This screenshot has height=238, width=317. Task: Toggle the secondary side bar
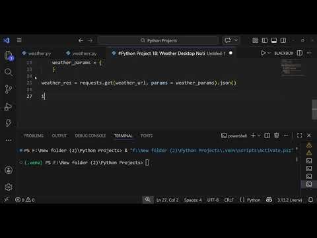283,40
